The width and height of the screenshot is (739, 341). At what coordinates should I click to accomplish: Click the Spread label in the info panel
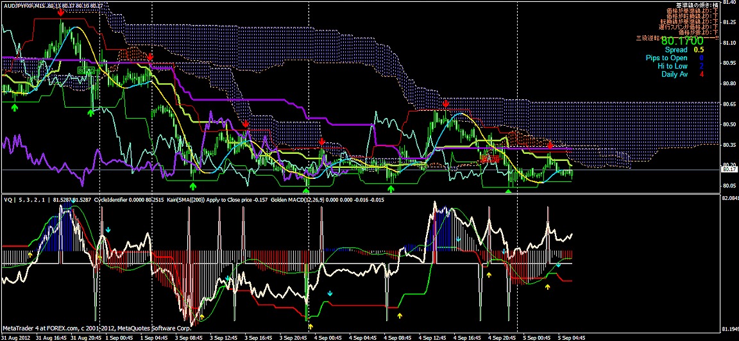click(675, 49)
